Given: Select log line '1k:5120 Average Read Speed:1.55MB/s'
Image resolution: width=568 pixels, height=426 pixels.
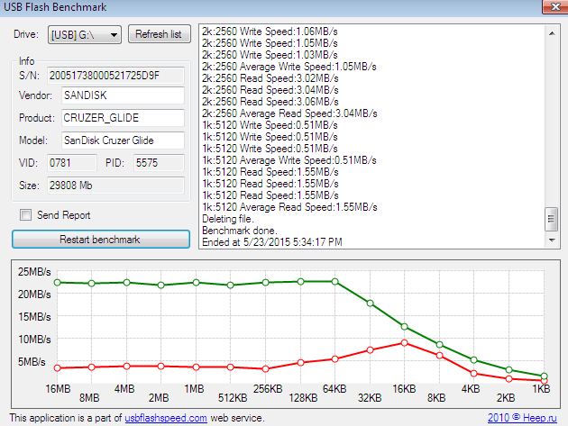Looking at the screenshot, I should pos(289,207).
